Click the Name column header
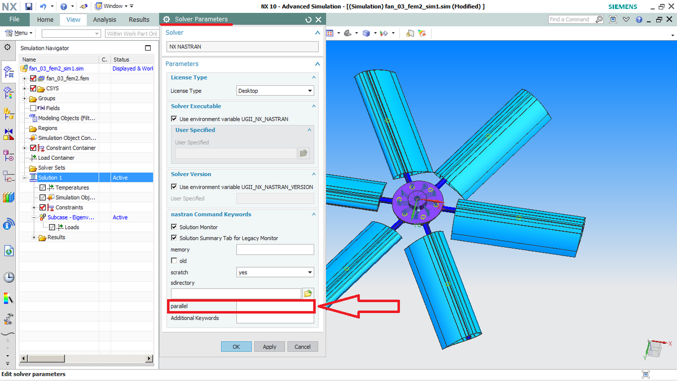The height and width of the screenshot is (381, 677). point(59,59)
